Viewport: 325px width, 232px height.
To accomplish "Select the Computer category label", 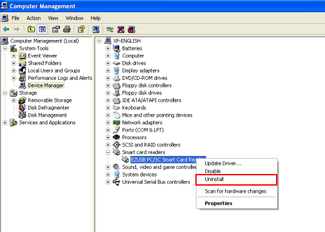I will tap(133, 56).
